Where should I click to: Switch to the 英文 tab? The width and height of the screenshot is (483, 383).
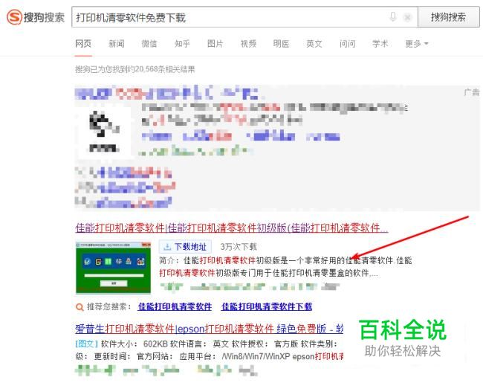coord(314,44)
